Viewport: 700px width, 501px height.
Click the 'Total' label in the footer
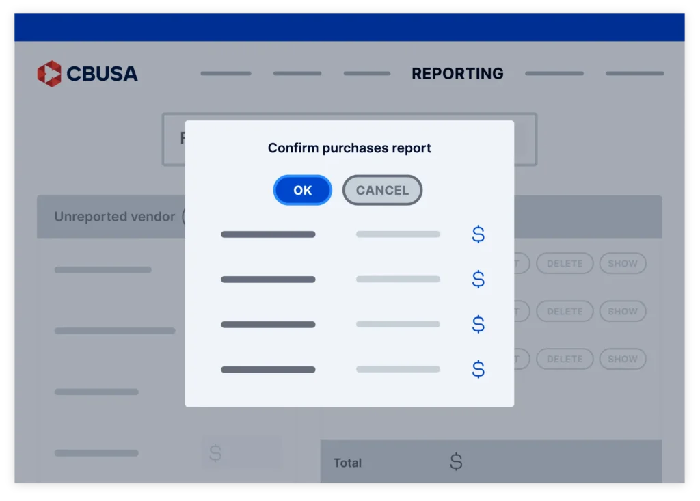(347, 463)
